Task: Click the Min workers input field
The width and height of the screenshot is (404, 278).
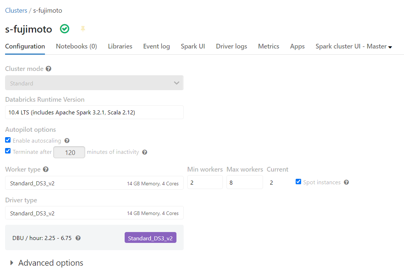Action: click(x=205, y=182)
